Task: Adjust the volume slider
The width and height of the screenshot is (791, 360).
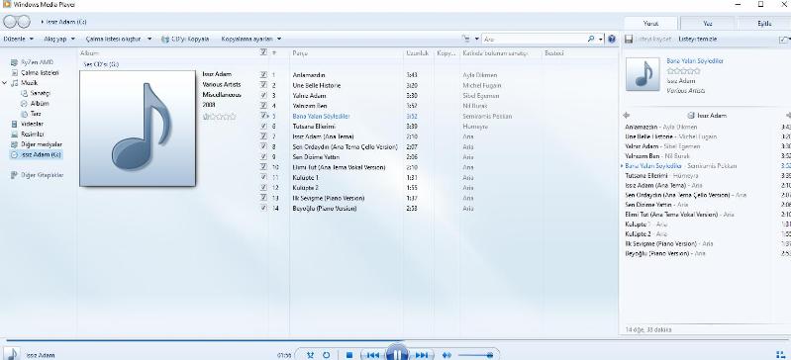Action: (x=476, y=355)
